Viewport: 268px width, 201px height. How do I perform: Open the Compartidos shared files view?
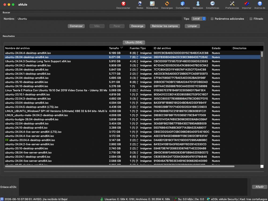click(183, 5)
